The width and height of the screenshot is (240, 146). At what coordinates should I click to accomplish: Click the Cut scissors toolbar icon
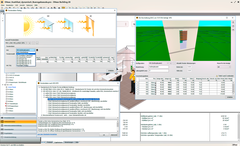point(21,8)
